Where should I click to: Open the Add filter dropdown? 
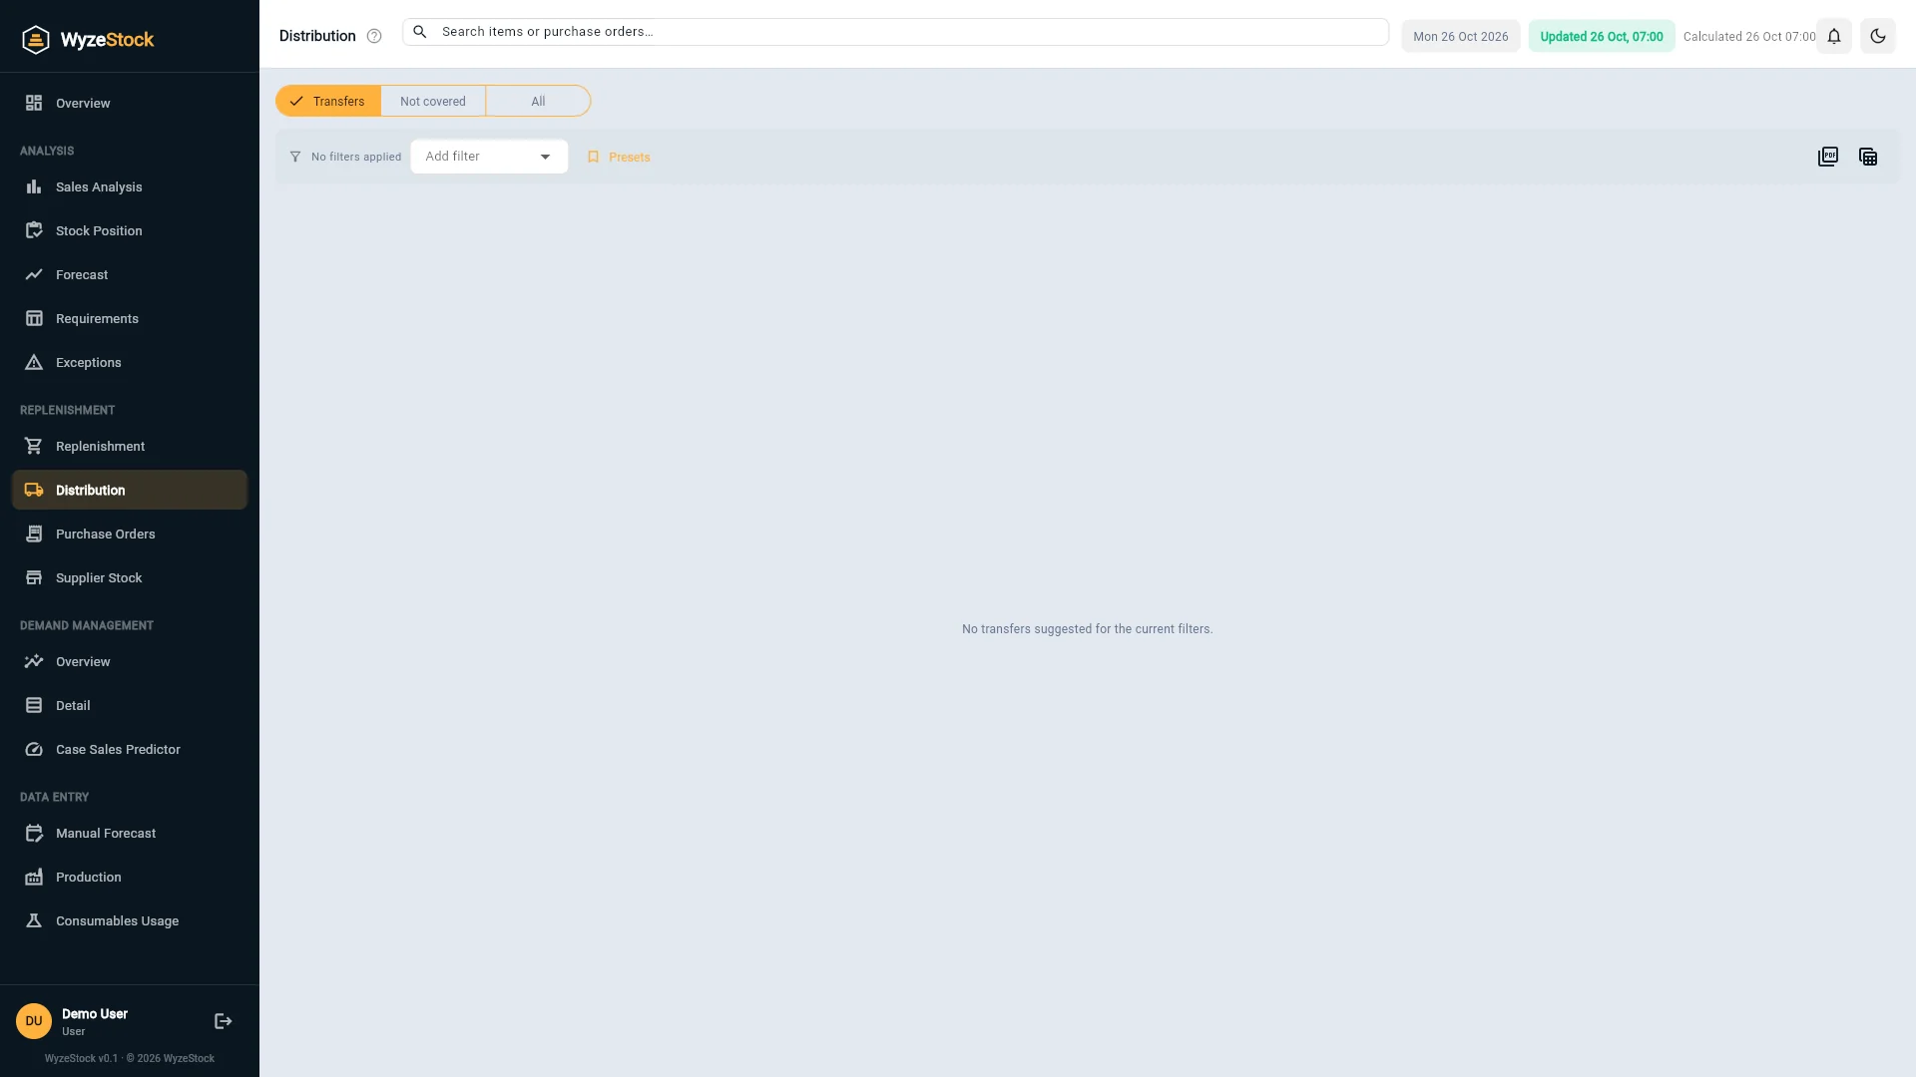click(x=489, y=157)
